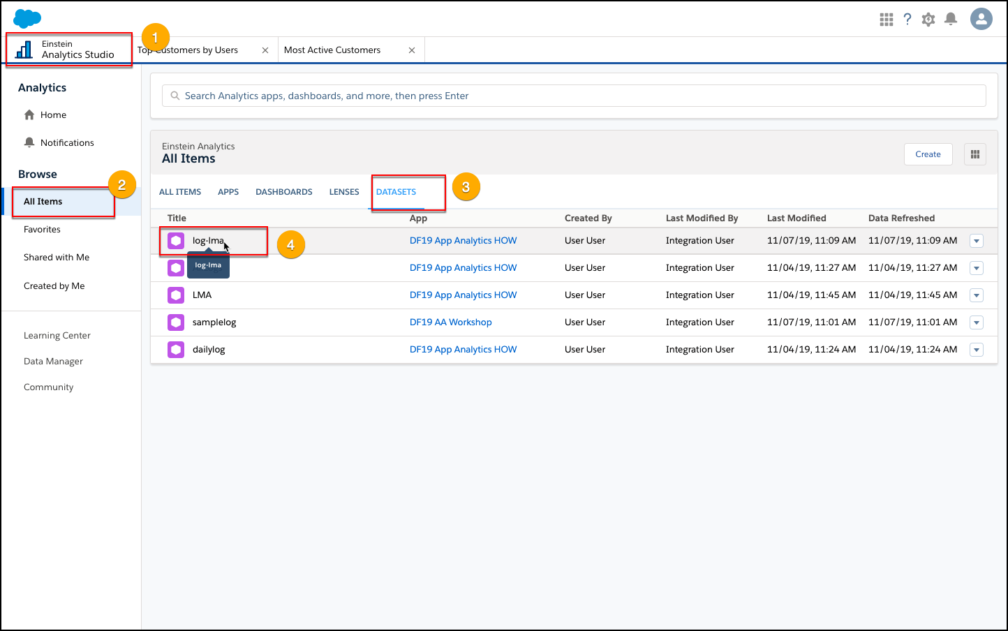Click 11/07/19, 11:01 AM Last Modified cell

811,322
